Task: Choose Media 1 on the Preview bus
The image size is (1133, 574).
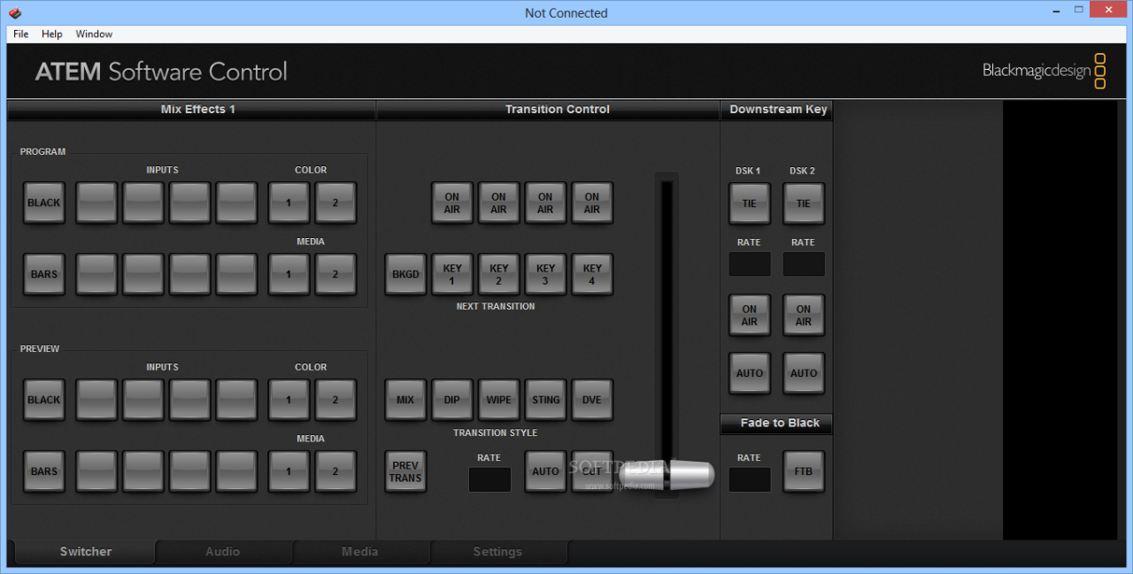Action: (x=289, y=471)
